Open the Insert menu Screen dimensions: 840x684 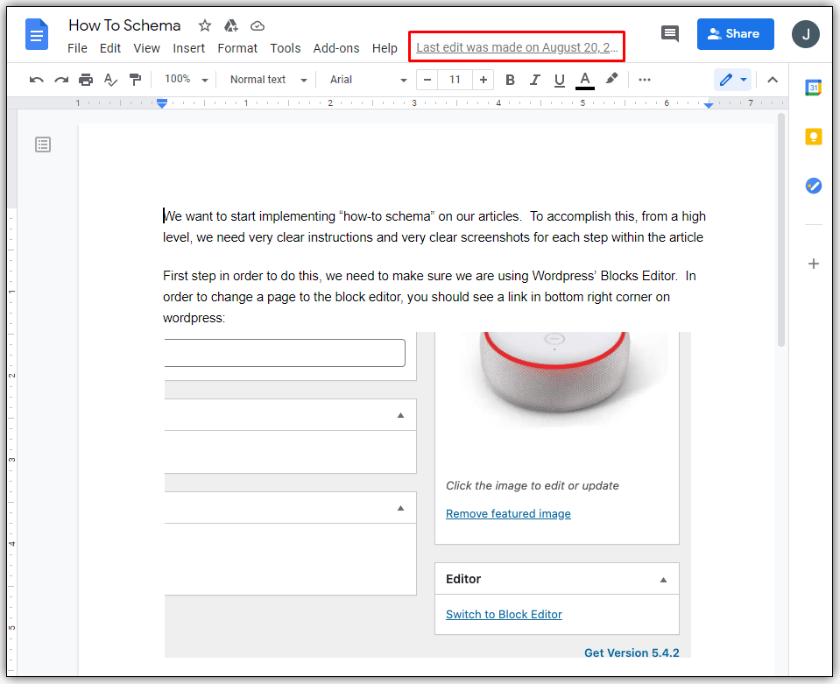point(188,48)
